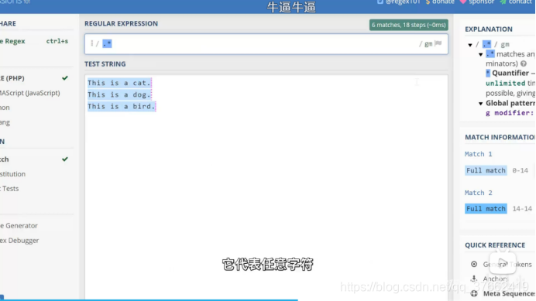Collapse the Global pattern flags node
The height and width of the screenshot is (301, 536).
click(x=481, y=104)
